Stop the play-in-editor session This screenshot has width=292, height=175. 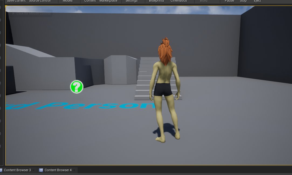(243, 1)
